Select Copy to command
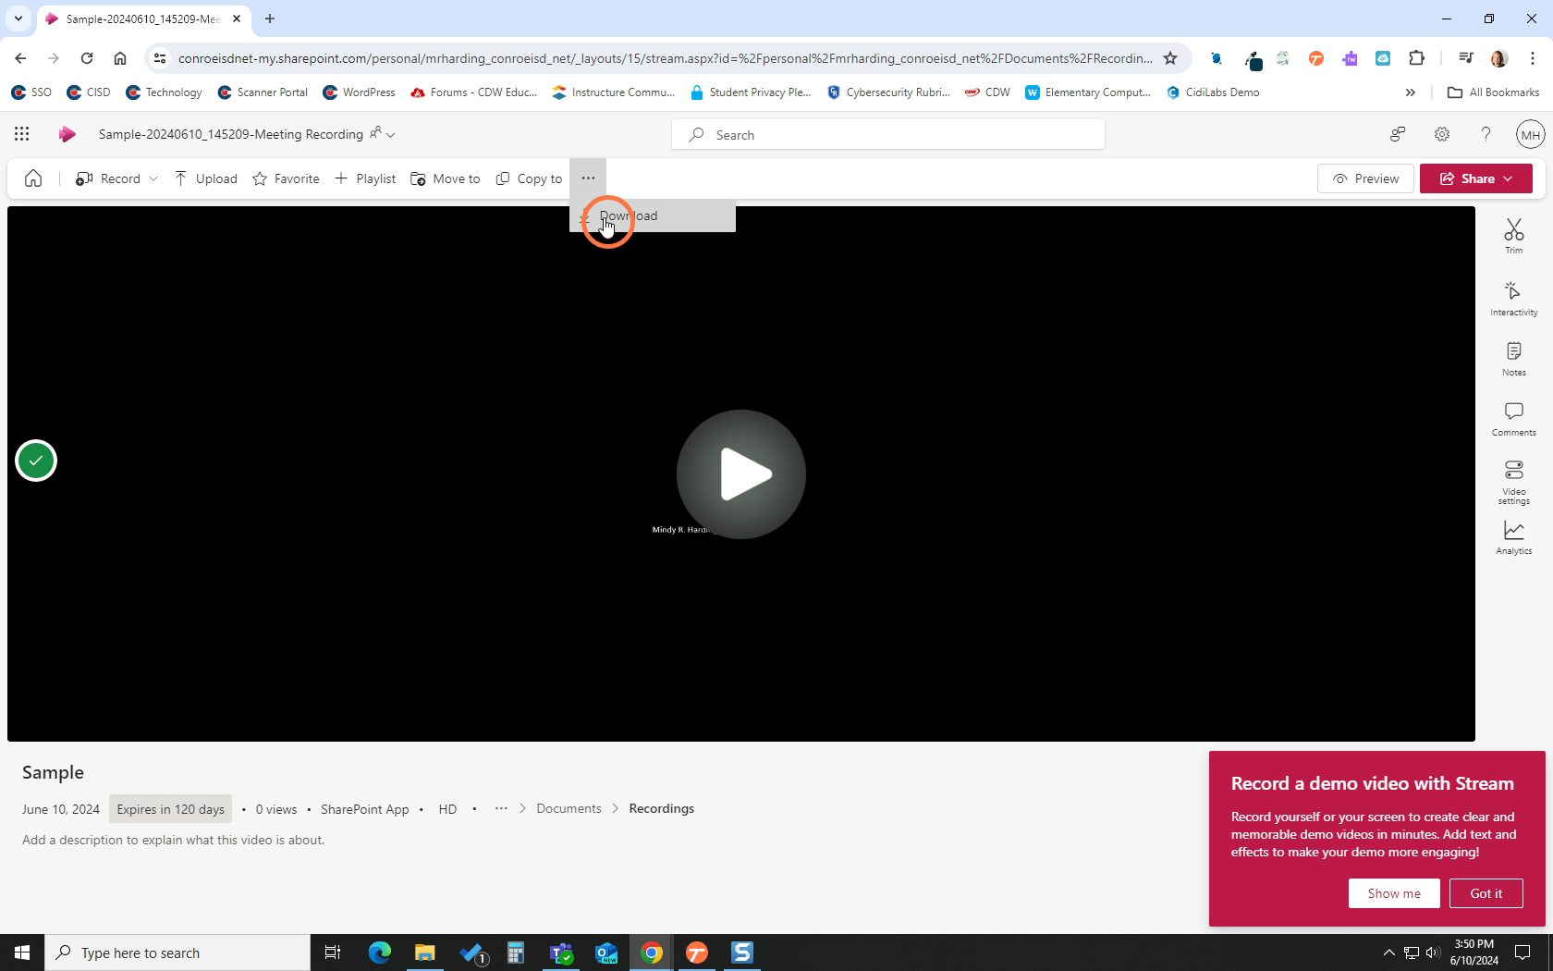The image size is (1553, 971). tap(529, 178)
